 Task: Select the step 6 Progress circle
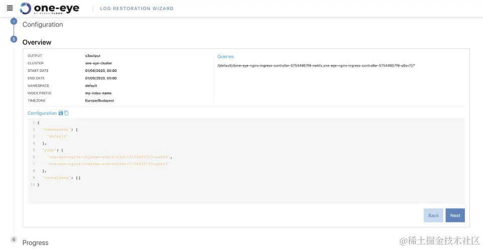[14, 239]
